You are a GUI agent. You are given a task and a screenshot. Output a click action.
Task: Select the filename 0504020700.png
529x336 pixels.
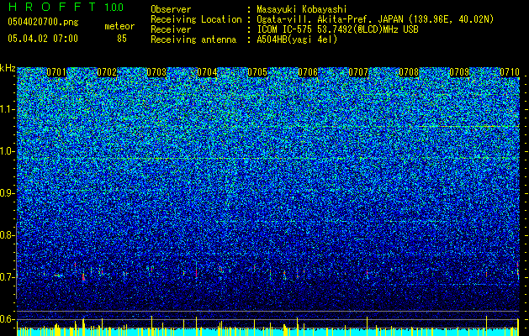pos(43,23)
